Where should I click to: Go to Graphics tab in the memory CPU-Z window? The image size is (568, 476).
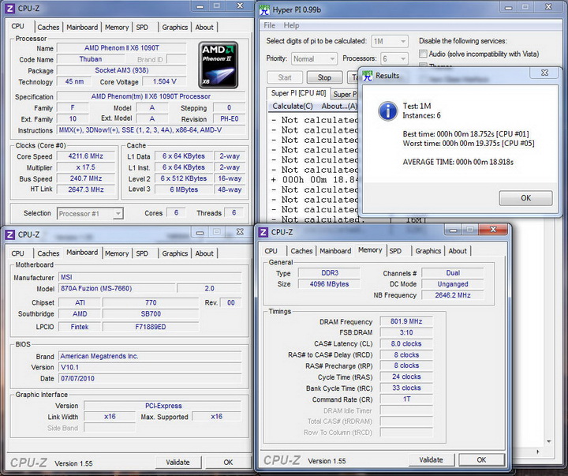coord(428,251)
